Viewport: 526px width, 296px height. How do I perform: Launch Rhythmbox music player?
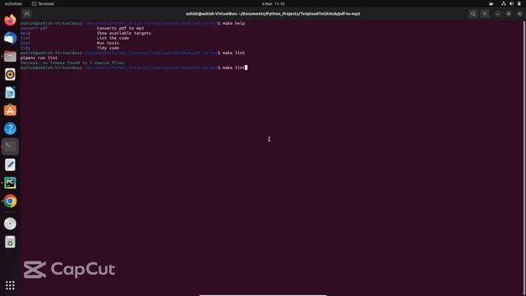pyautogui.click(x=10, y=74)
